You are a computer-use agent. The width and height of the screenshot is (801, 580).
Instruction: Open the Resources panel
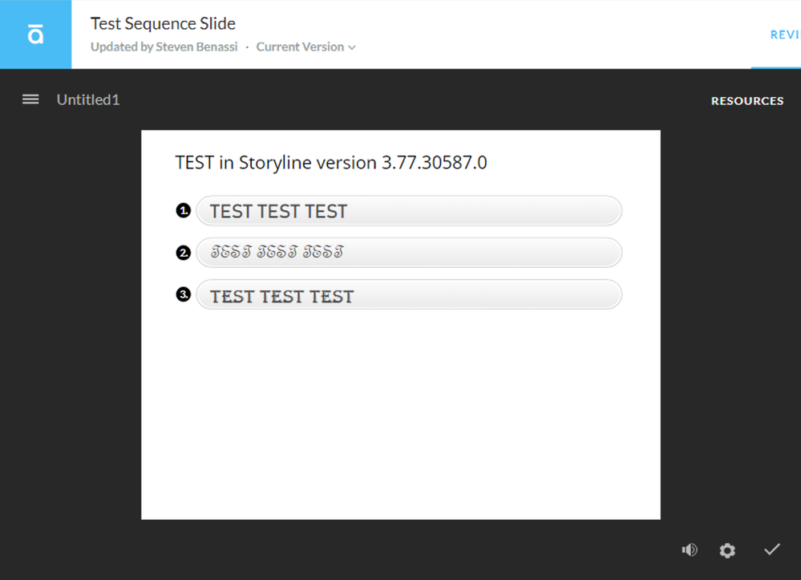(x=746, y=101)
